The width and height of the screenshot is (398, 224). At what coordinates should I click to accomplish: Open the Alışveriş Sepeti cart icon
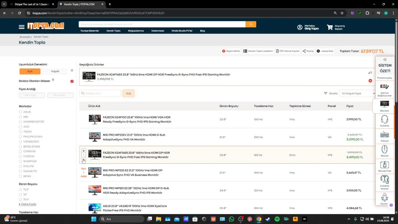click(330, 27)
